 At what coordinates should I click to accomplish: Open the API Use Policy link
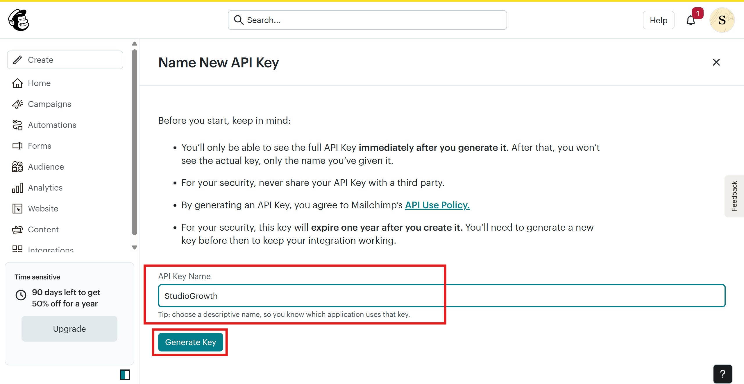437,205
